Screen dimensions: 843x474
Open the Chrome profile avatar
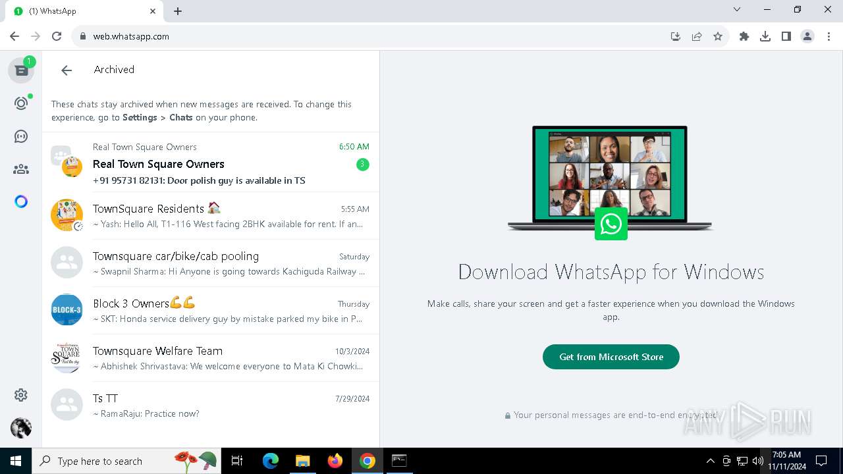[807, 37]
